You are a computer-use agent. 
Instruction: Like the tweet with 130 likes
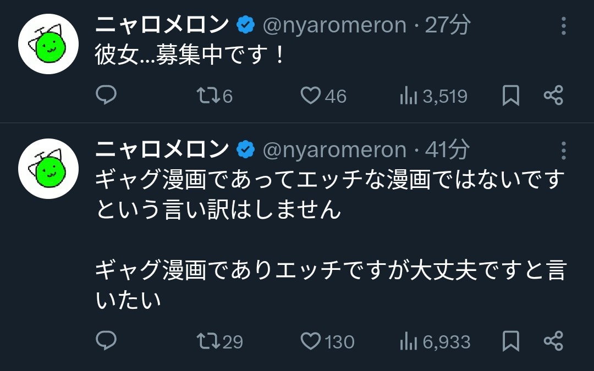point(311,341)
